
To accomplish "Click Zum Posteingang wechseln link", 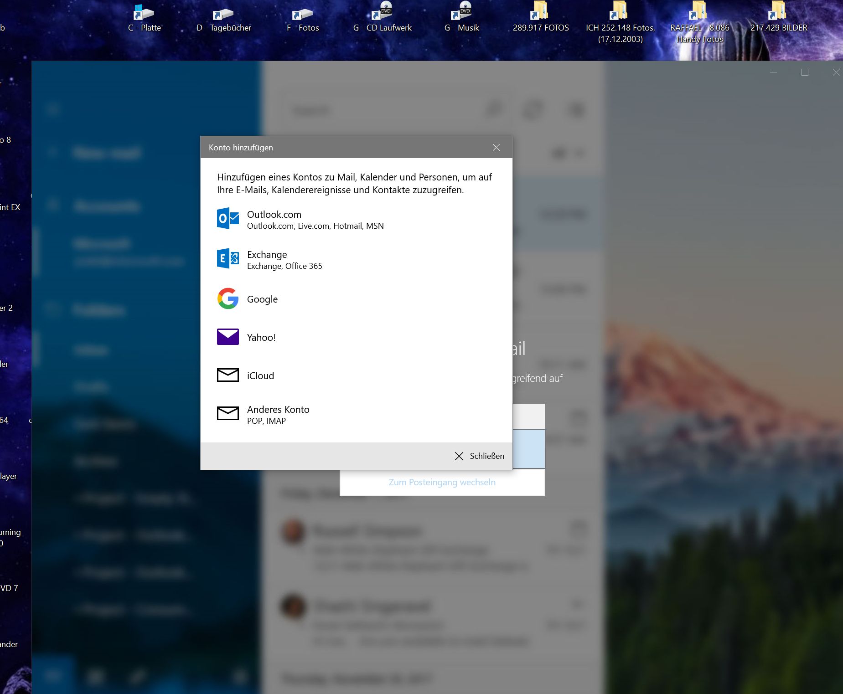I will [x=442, y=482].
